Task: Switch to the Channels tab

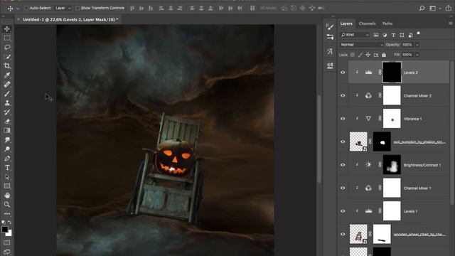Action: point(367,23)
